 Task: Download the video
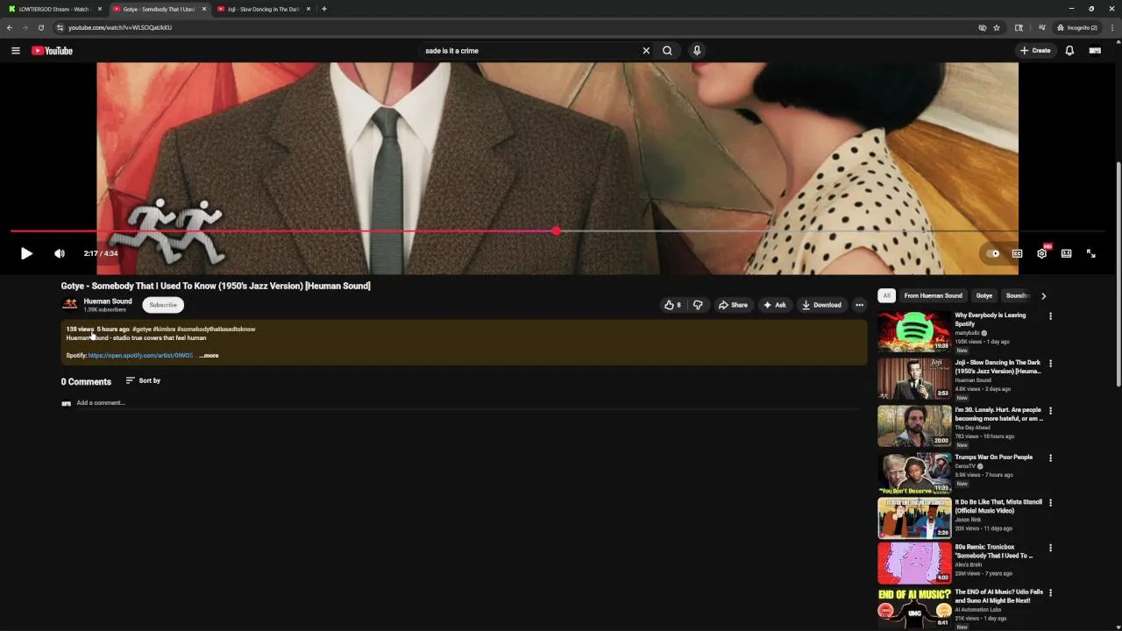pyautogui.click(x=821, y=305)
